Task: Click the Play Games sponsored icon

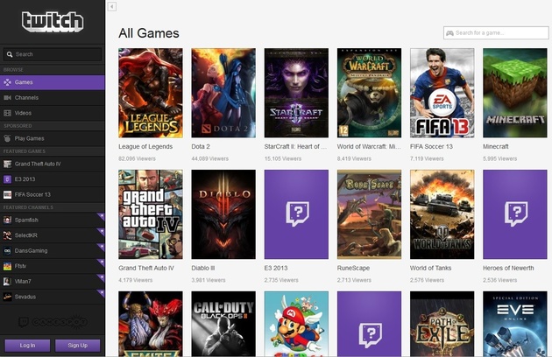Action: (x=7, y=138)
